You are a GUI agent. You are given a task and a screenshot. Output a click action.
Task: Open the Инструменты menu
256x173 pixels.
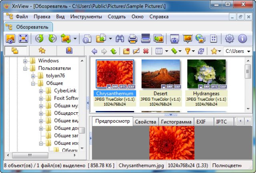86,17
